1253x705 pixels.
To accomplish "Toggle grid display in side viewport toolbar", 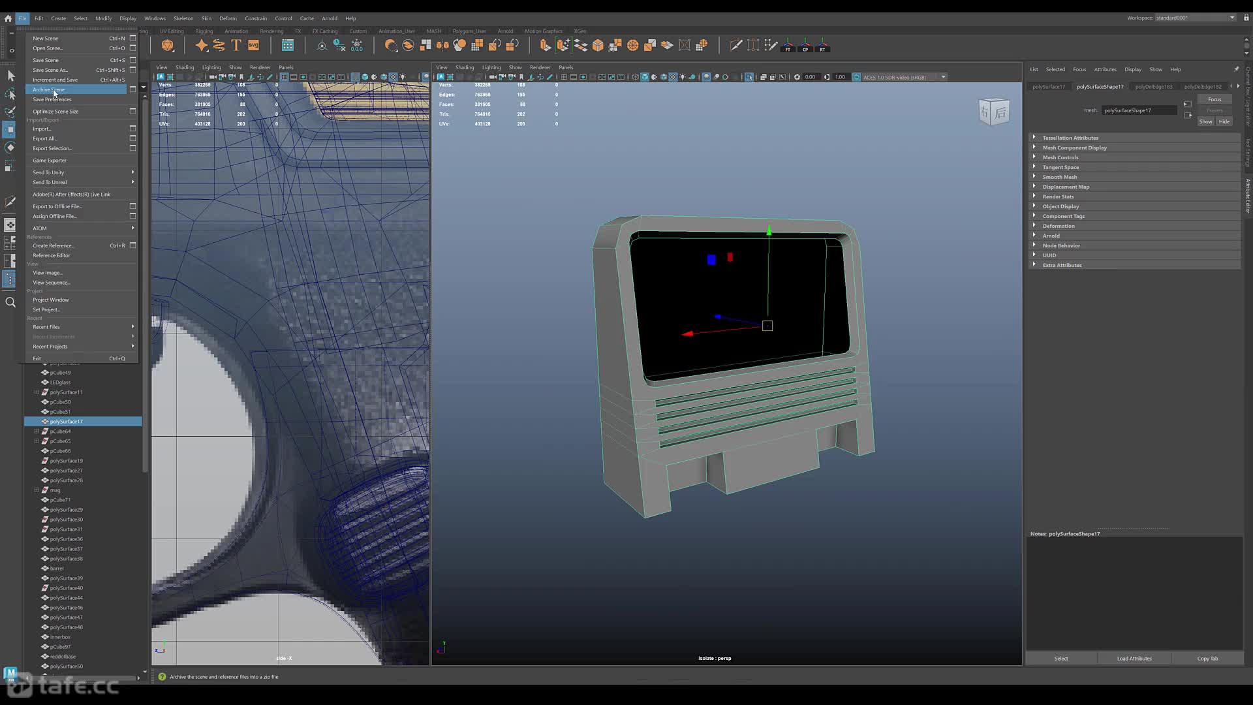I will [284, 77].
